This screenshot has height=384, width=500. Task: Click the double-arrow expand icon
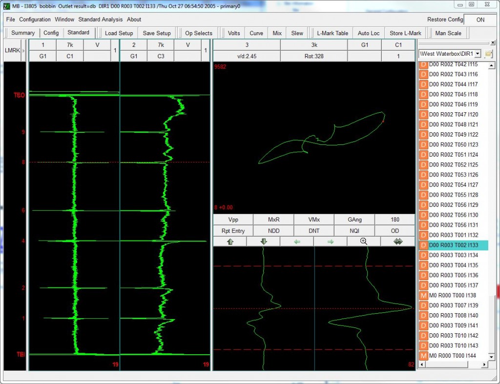pos(397,241)
